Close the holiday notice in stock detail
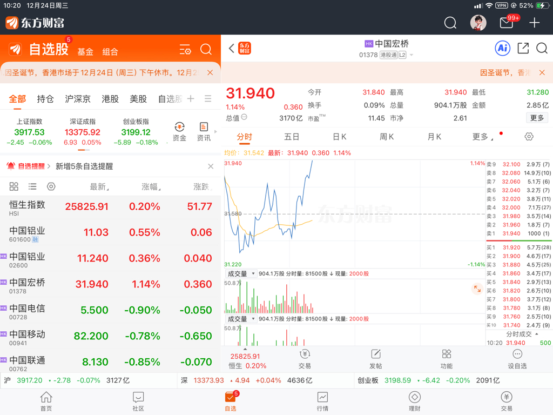The image size is (553, 415). click(x=542, y=73)
